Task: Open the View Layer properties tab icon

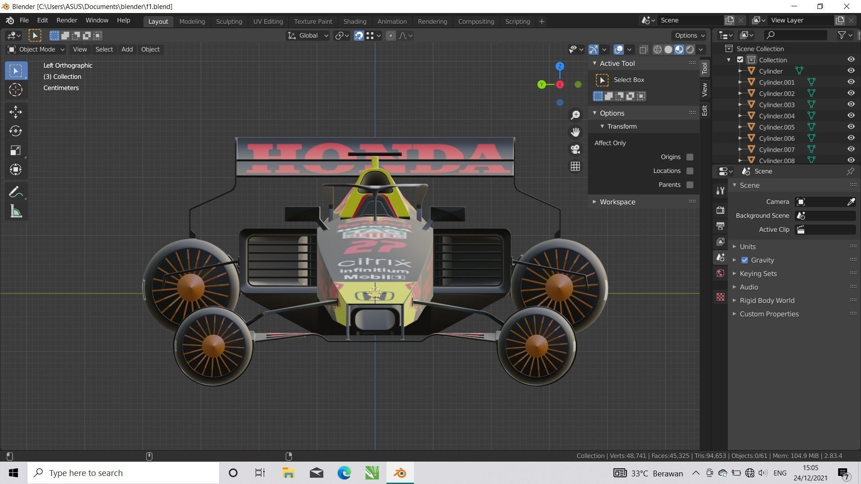Action: pyautogui.click(x=720, y=242)
